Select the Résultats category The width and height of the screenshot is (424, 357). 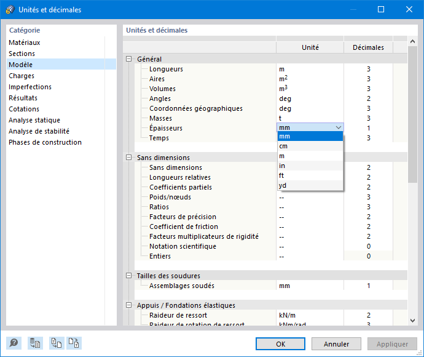(x=23, y=98)
